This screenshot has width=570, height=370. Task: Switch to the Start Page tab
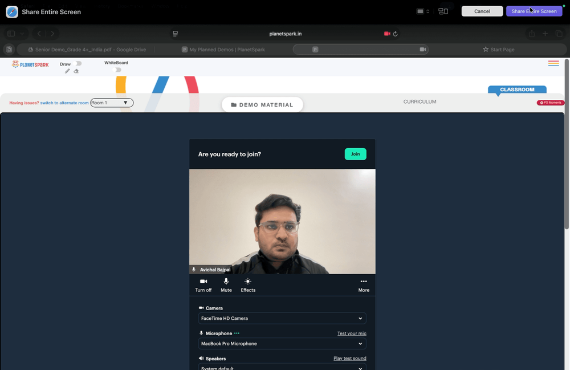click(x=498, y=50)
